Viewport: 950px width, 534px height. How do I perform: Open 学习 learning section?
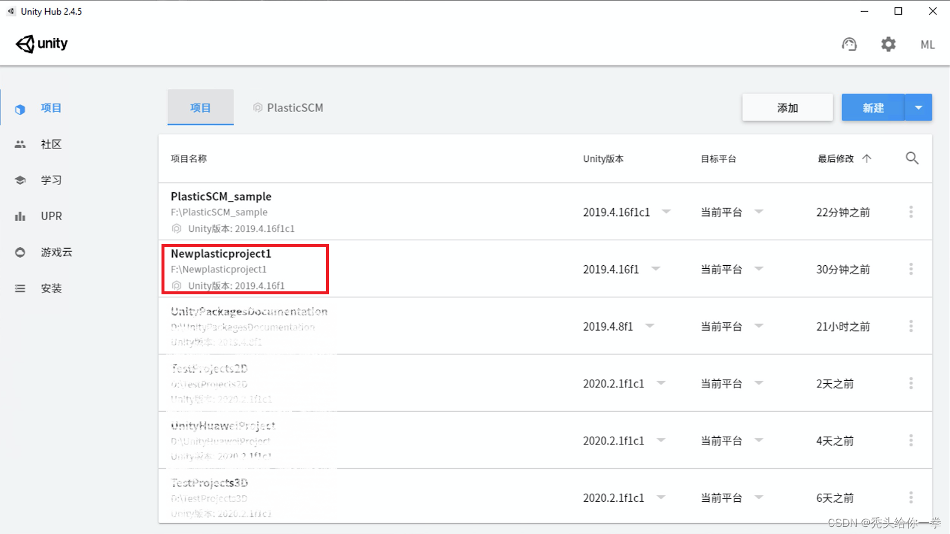coord(51,180)
